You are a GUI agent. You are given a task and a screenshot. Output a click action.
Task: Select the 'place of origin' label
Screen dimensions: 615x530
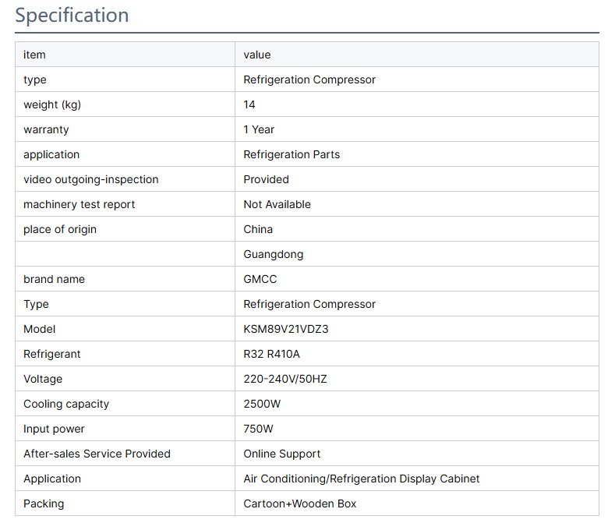tap(60, 229)
